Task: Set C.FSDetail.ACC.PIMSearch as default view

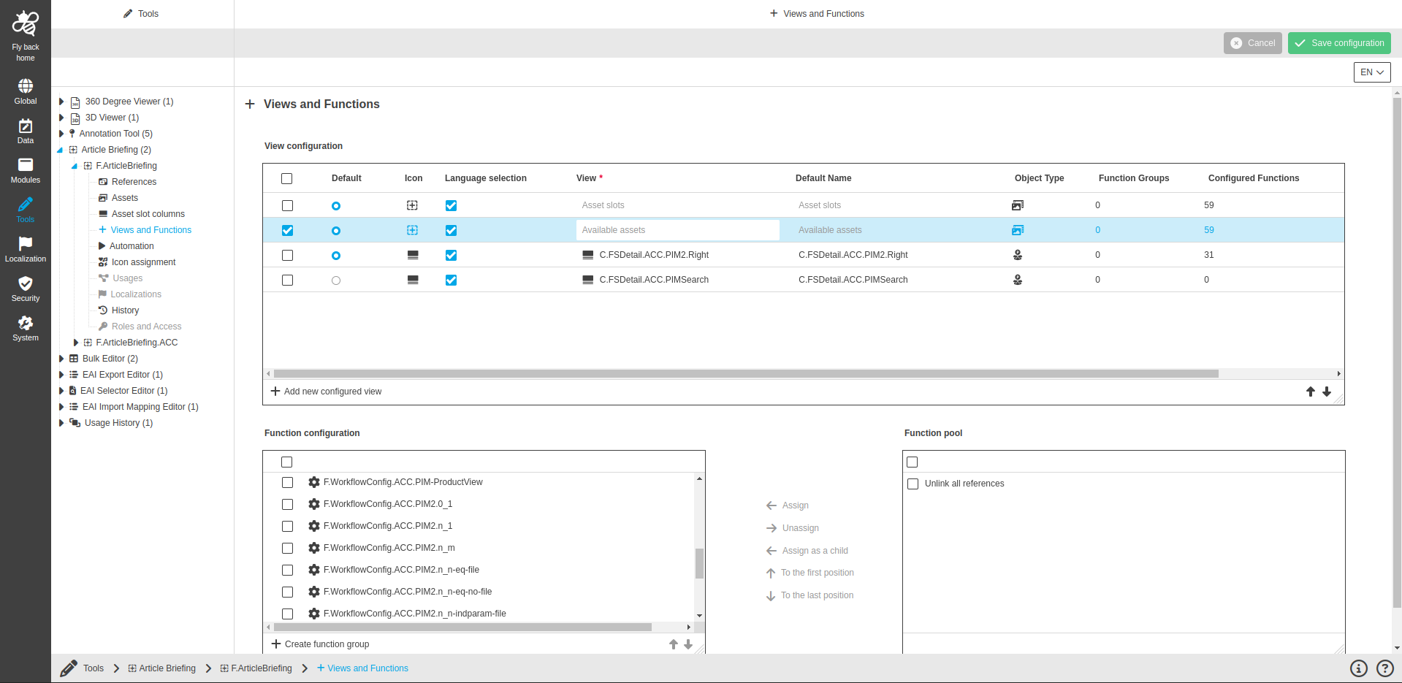Action: [x=336, y=281]
